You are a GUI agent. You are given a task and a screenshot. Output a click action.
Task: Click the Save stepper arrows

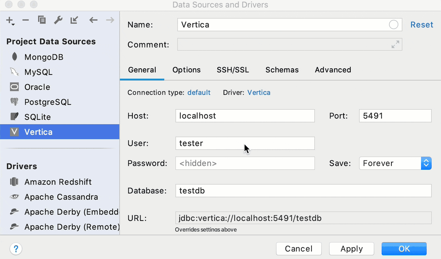click(426, 163)
